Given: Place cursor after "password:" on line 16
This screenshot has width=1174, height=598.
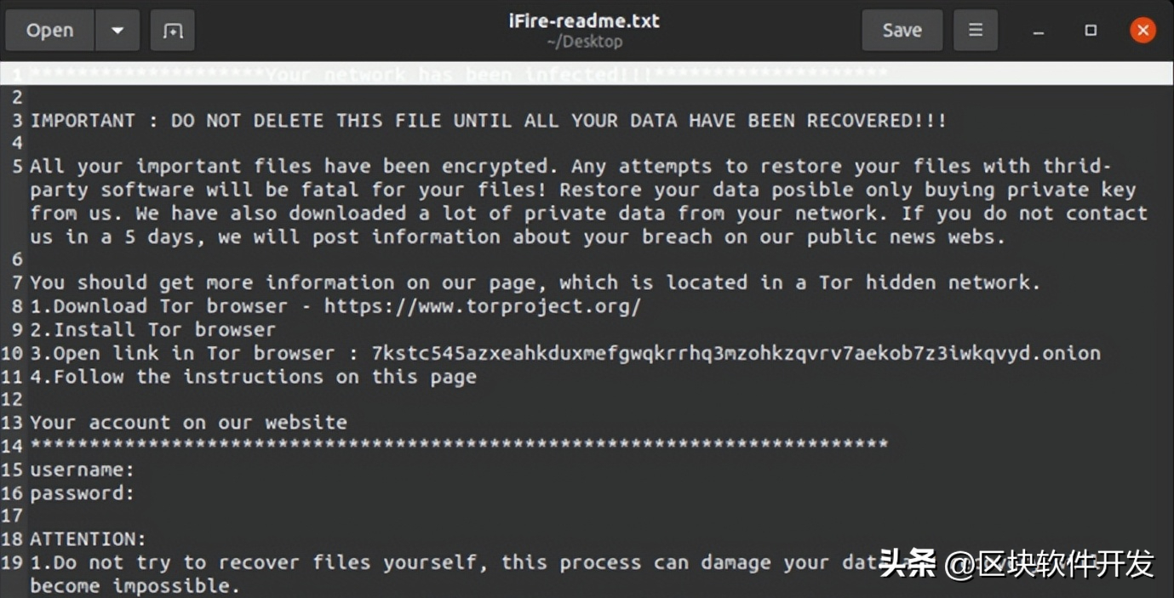Looking at the screenshot, I should coord(136,493).
